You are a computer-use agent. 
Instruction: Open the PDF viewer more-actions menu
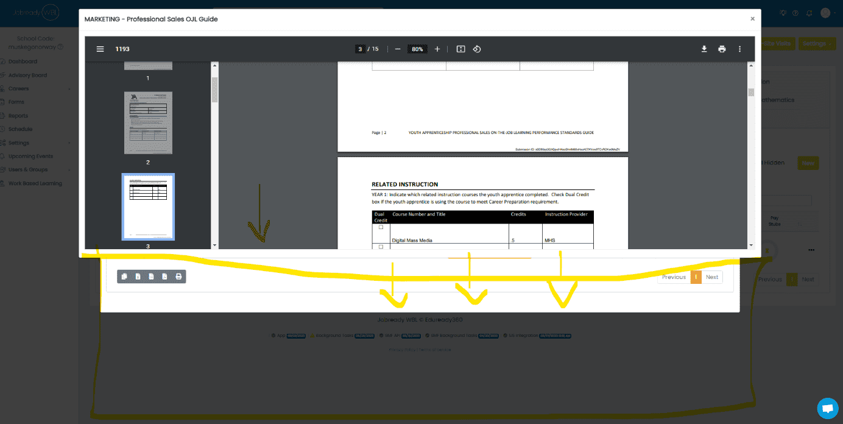(740, 49)
